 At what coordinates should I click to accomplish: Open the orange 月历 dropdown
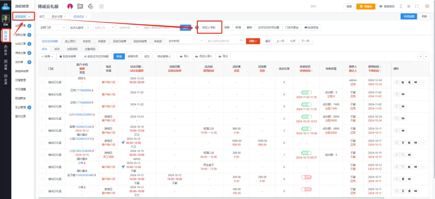[x=253, y=41]
